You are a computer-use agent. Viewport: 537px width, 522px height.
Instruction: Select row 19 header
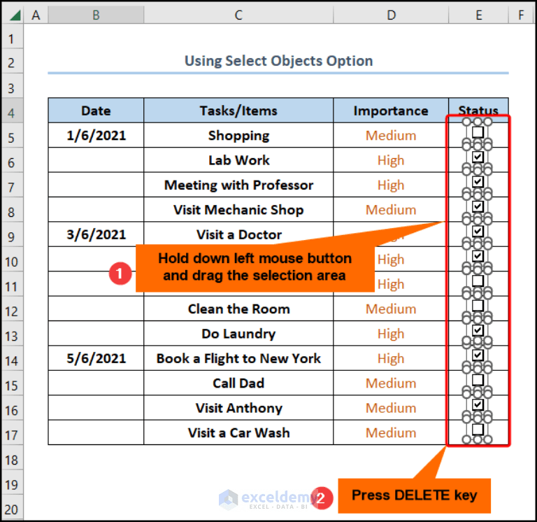pos(12,481)
